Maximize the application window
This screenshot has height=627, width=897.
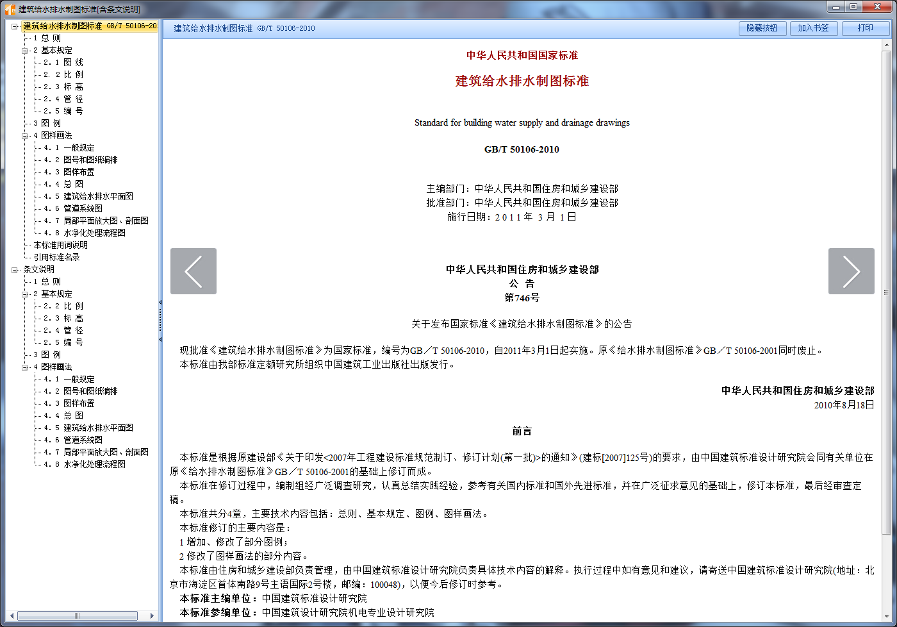pos(853,6)
